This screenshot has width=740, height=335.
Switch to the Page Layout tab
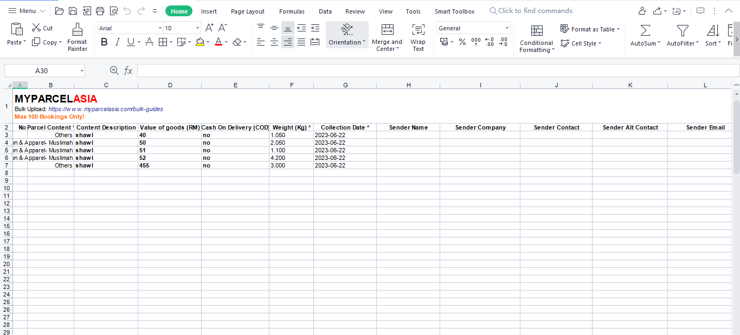(248, 11)
